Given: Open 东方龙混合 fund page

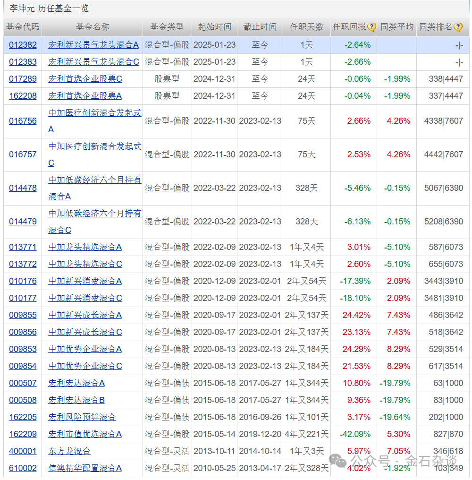Looking at the screenshot, I should pos(69,451).
